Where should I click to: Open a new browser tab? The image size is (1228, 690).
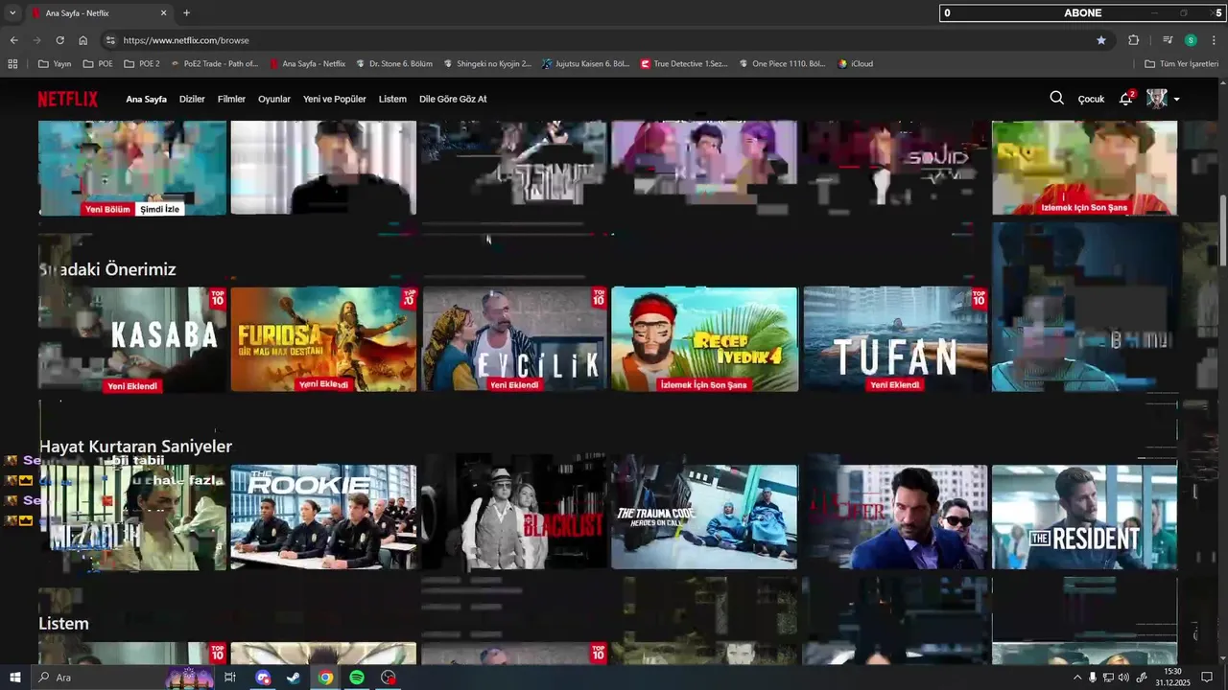click(186, 13)
